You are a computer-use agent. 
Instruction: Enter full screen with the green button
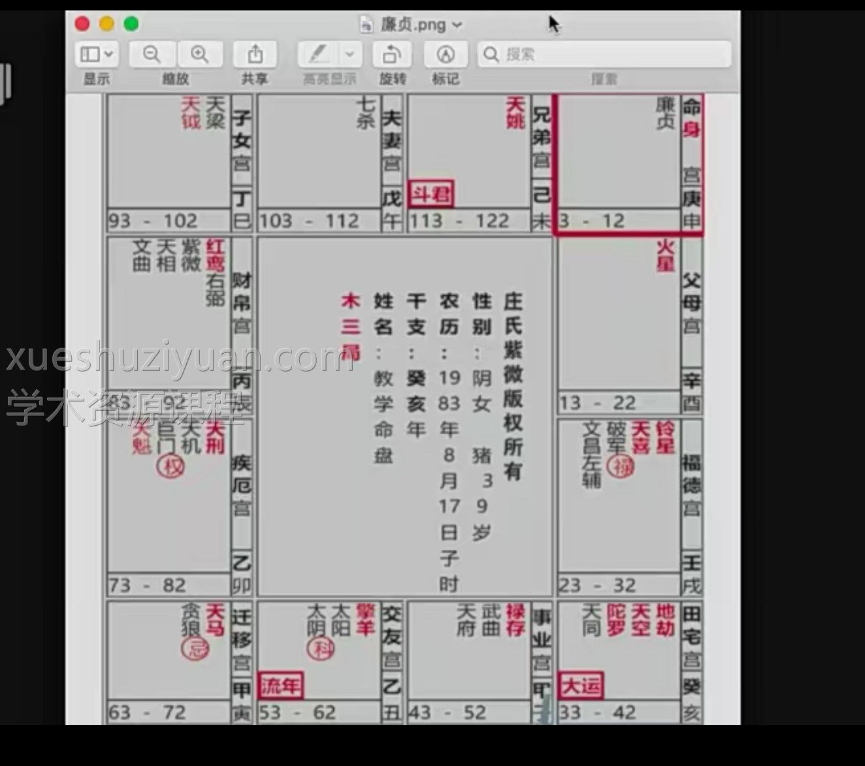tap(131, 24)
